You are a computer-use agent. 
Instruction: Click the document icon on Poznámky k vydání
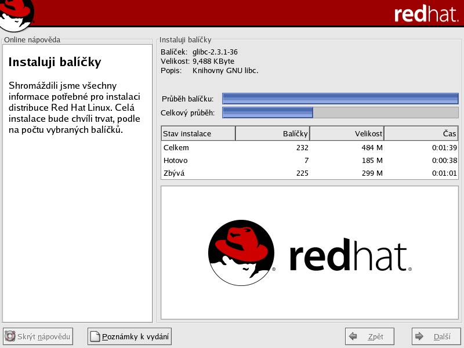95,336
